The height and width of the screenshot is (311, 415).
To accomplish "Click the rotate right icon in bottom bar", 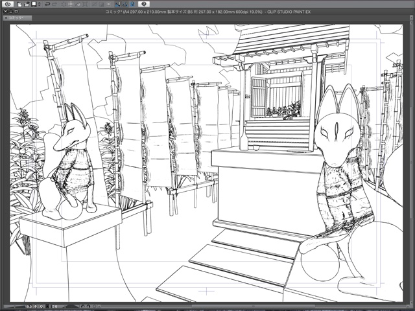I will (x=88, y=306).
